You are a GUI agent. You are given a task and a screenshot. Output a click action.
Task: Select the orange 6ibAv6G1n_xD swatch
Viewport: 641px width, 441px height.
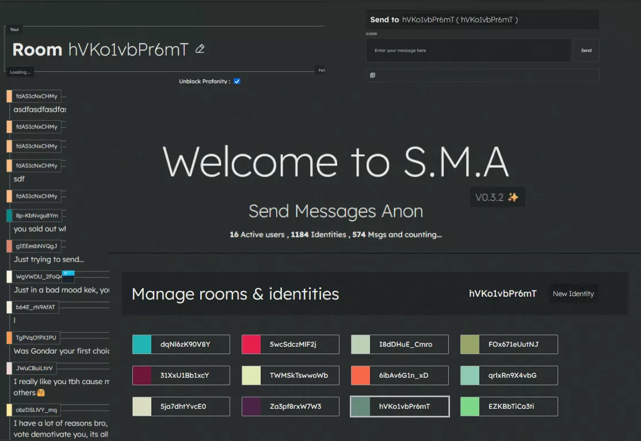coord(361,375)
